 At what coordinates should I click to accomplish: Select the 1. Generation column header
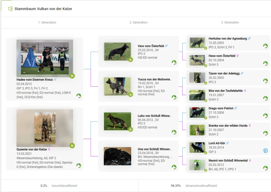[47, 22]
